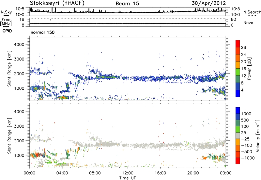Select the light green 12–16 dB Power swatch
This screenshot has width=261, height=180.
tap(238, 72)
